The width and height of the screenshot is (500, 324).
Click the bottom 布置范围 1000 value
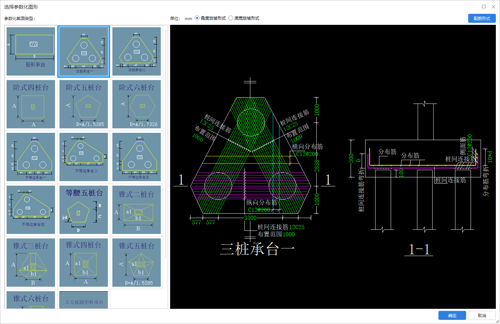(288, 234)
